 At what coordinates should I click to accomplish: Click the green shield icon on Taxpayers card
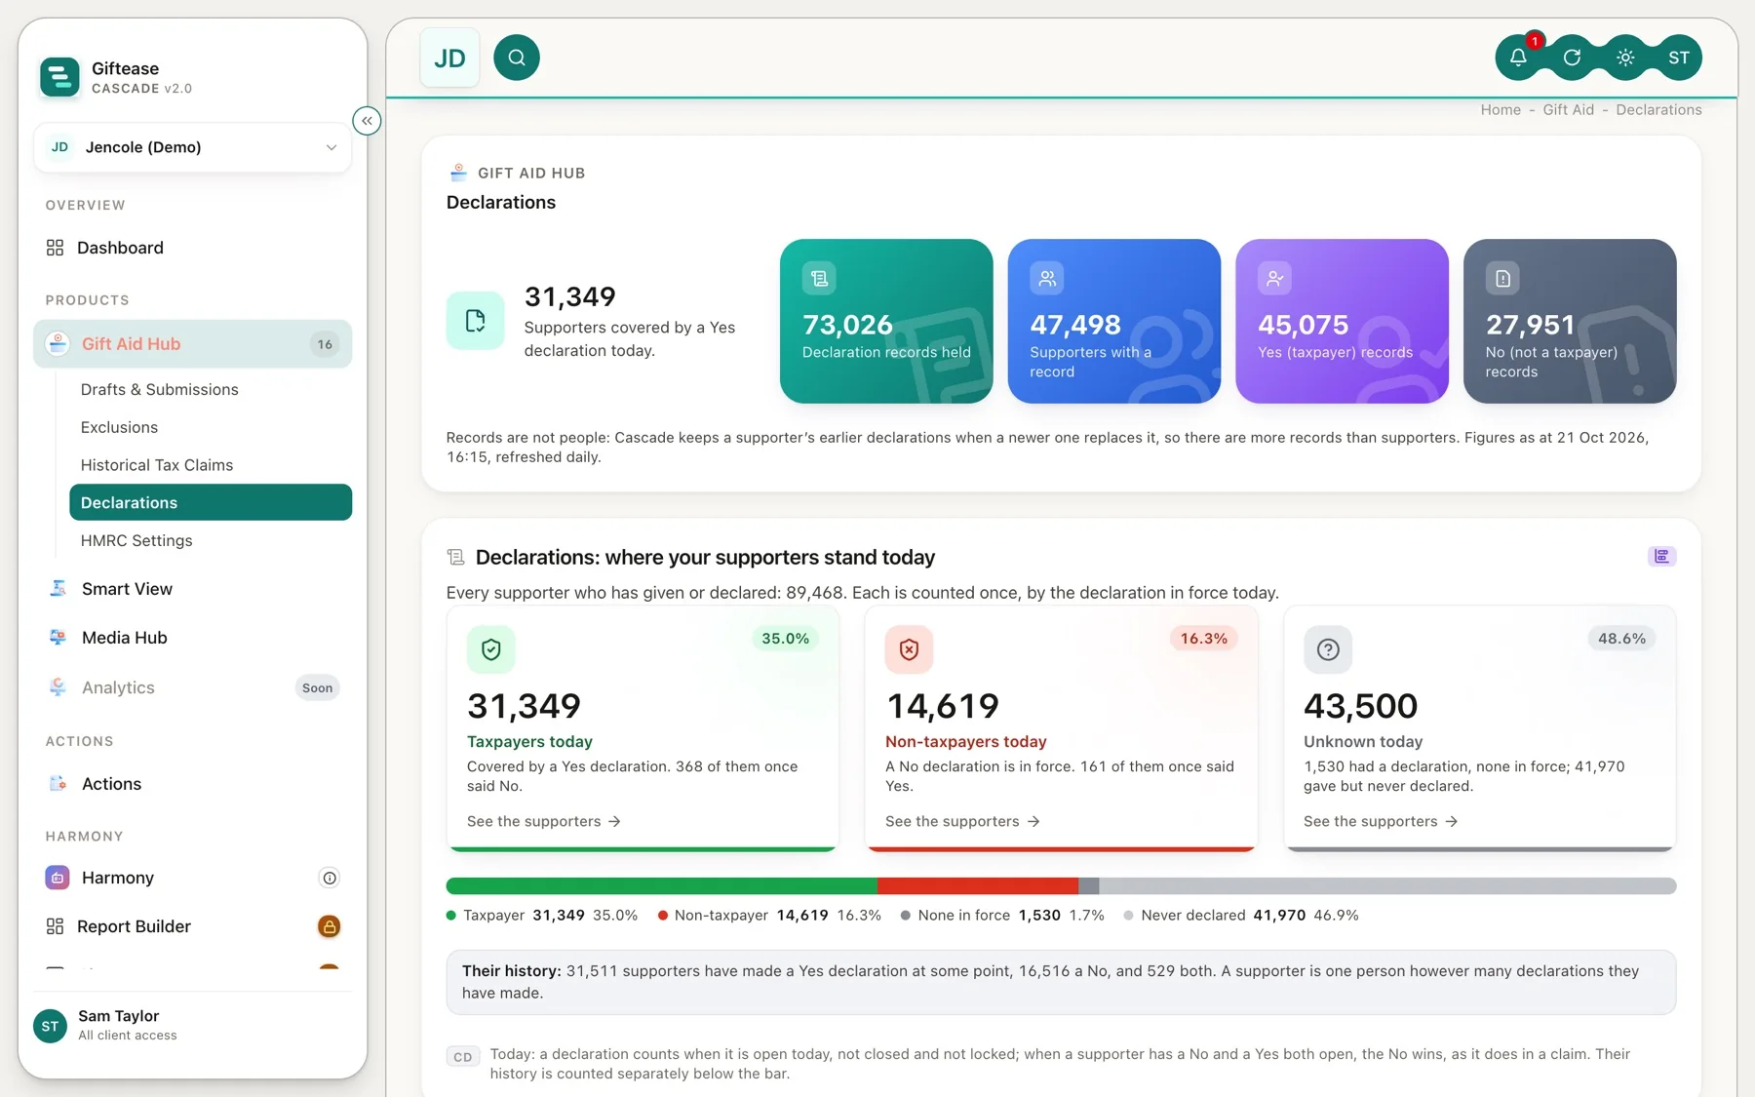(491, 649)
